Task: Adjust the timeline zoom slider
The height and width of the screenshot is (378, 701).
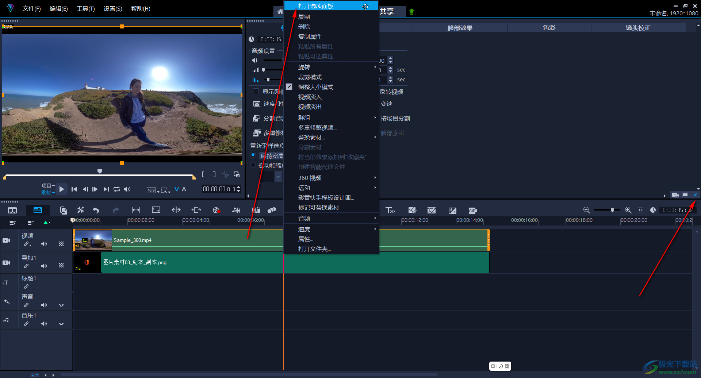Action: (612, 210)
